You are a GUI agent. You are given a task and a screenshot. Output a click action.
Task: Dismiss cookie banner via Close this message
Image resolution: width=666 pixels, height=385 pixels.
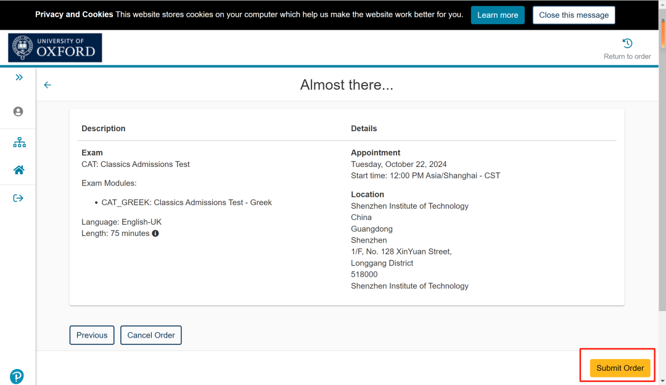pos(573,15)
